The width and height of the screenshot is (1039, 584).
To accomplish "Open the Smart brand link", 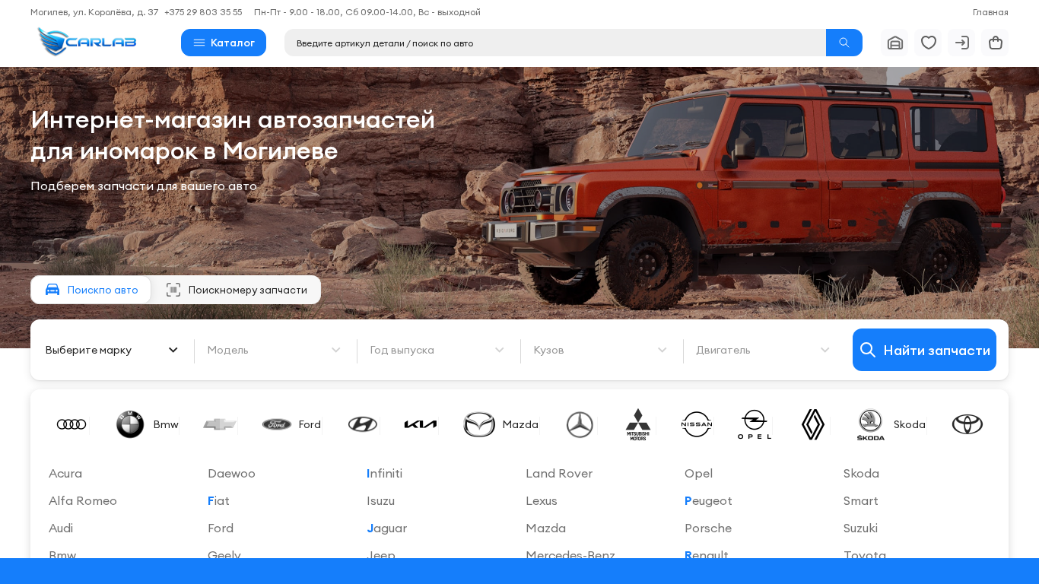I will 860,500.
